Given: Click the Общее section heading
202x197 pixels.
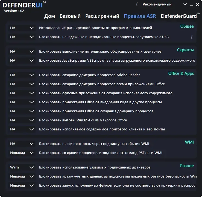Looking at the screenshot, I should click(x=187, y=26).
